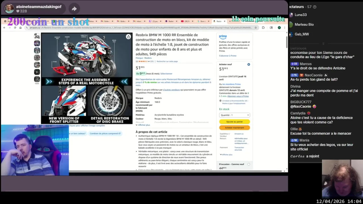Switch to the Inbox Gmail browser tab
The image size is (363, 204).
pyautogui.click(x=139, y=21)
